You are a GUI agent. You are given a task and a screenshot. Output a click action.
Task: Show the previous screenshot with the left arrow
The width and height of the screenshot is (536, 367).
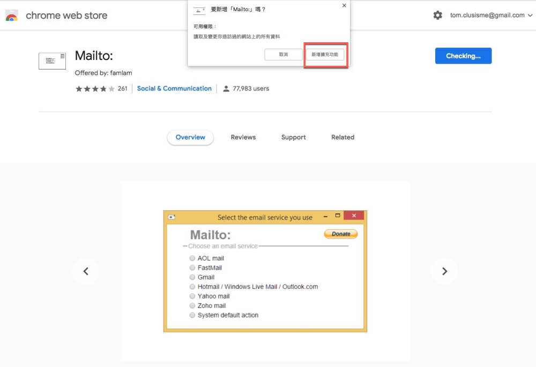point(86,271)
